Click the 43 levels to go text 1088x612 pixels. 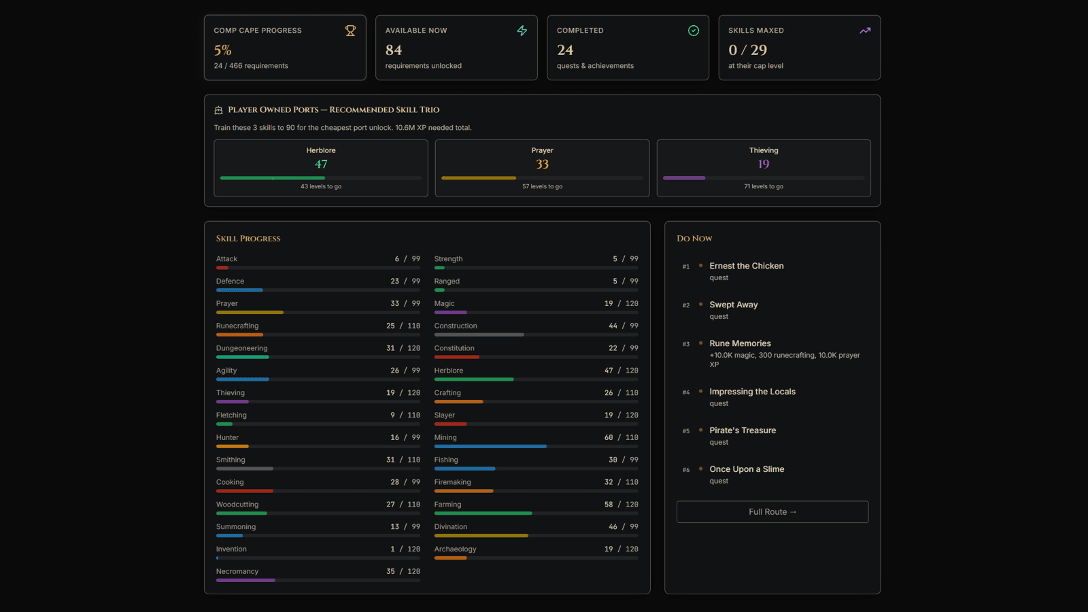pos(321,187)
